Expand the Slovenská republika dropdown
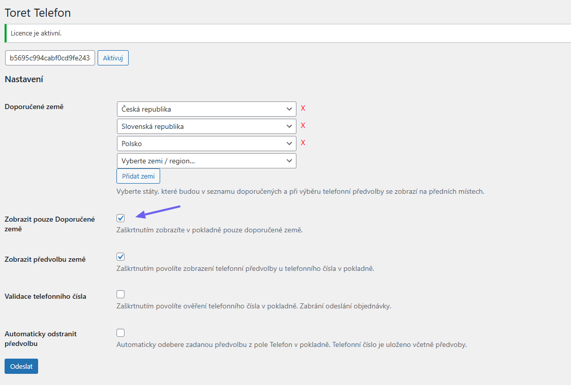571x385 pixels. click(x=206, y=126)
